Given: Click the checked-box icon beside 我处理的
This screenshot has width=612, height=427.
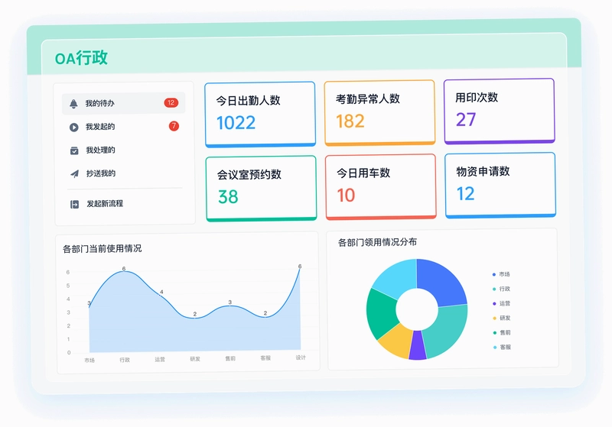Looking at the screenshot, I should click(74, 150).
